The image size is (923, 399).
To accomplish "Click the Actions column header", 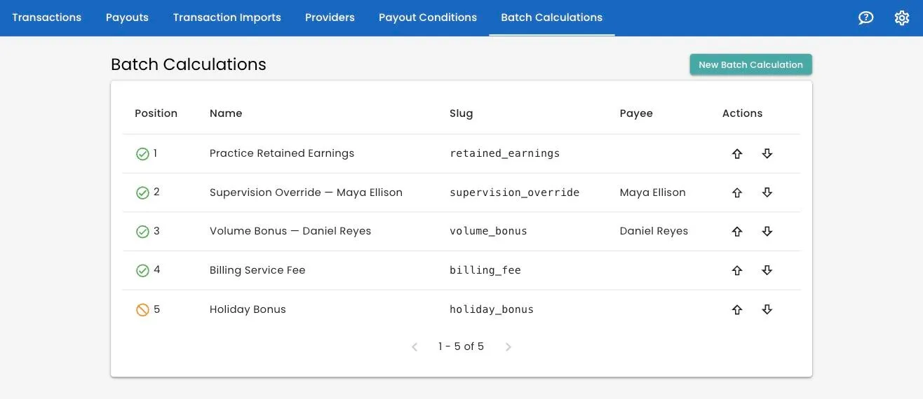I will click(x=742, y=113).
